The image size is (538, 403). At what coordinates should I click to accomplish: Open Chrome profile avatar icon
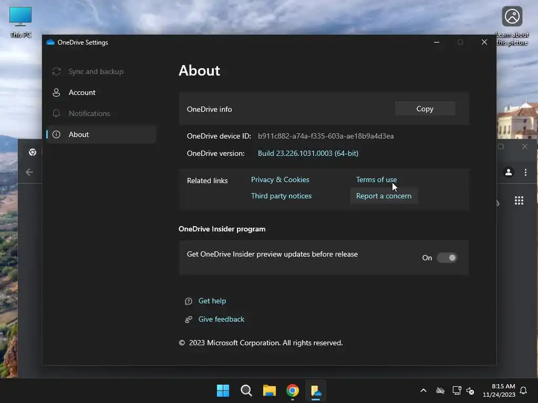pos(509,172)
